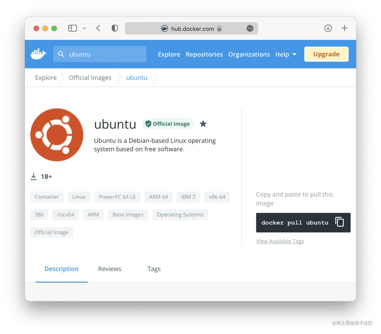Click the lock icon in address bar
381x334 pixels.
click(219, 28)
